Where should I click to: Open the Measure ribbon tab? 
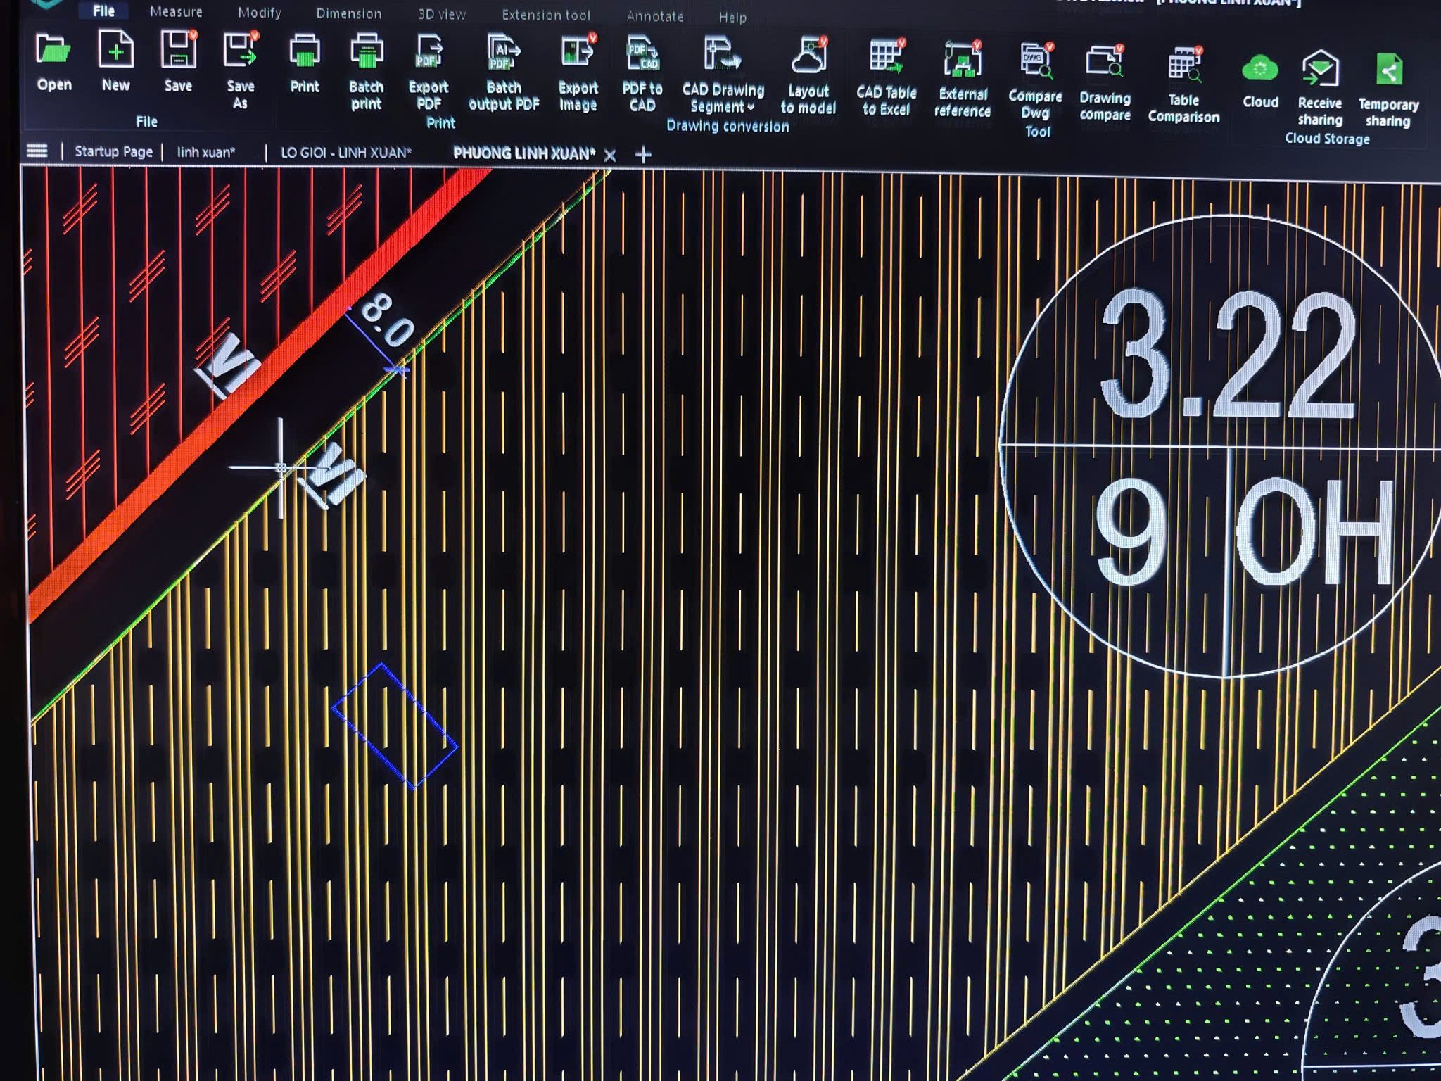tap(176, 12)
